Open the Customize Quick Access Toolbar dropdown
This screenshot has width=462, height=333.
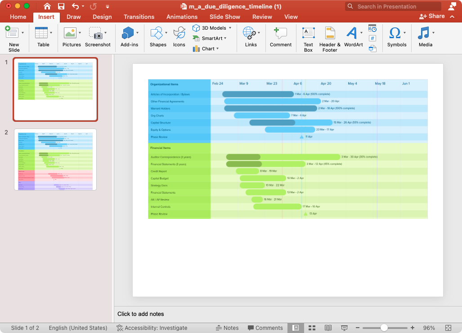pos(108,6)
